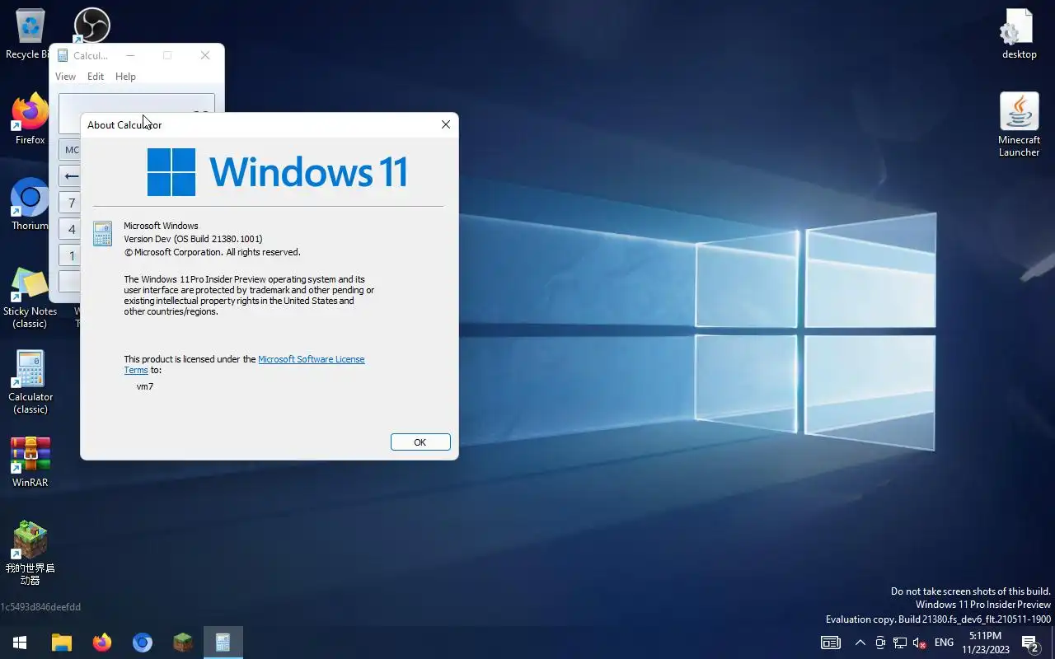Click the Calculator backspace arrow button
The image size is (1055, 659).
[x=69, y=176]
